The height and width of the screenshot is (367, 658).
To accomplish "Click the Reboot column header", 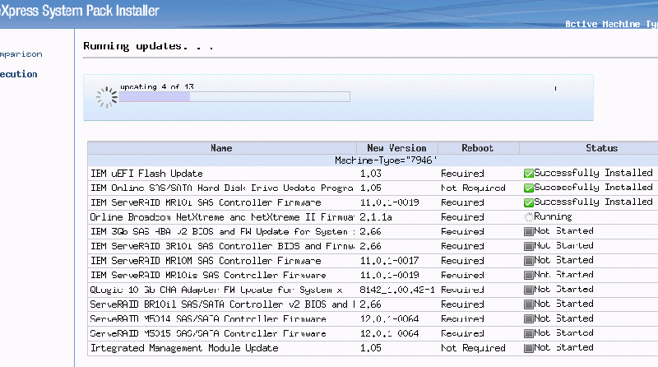I will click(x=477, y=148).
